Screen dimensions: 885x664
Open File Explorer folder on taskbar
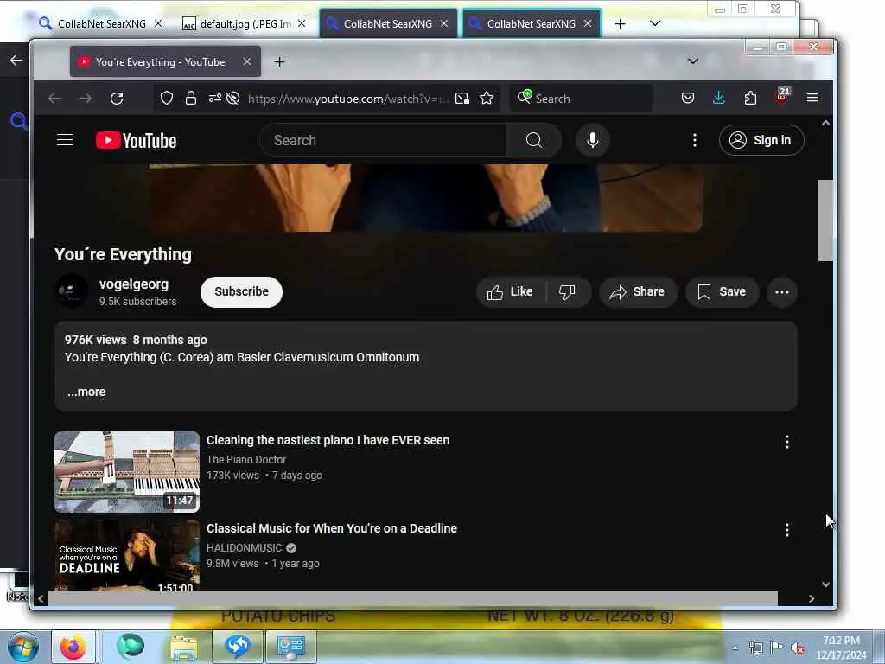[184, 647]
